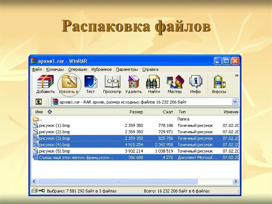
Task: Click packed value 2 342 958
Action: (164, 145)
